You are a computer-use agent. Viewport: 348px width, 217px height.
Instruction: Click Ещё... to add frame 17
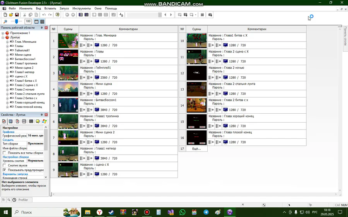point(196,149)
